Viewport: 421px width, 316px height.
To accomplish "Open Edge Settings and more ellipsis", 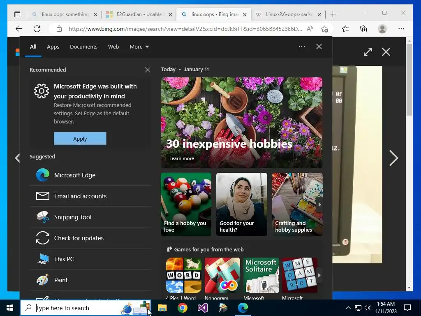I will pyautogui.click(x=401, y=29).
